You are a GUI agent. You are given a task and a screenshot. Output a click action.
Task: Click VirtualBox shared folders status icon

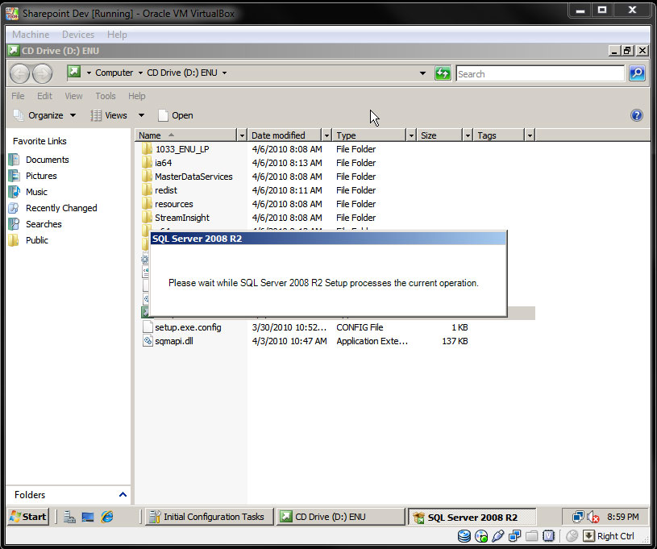532,536
